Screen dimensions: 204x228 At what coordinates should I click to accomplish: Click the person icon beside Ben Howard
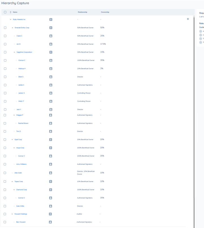pyautogui.click(x=50, y=222)
